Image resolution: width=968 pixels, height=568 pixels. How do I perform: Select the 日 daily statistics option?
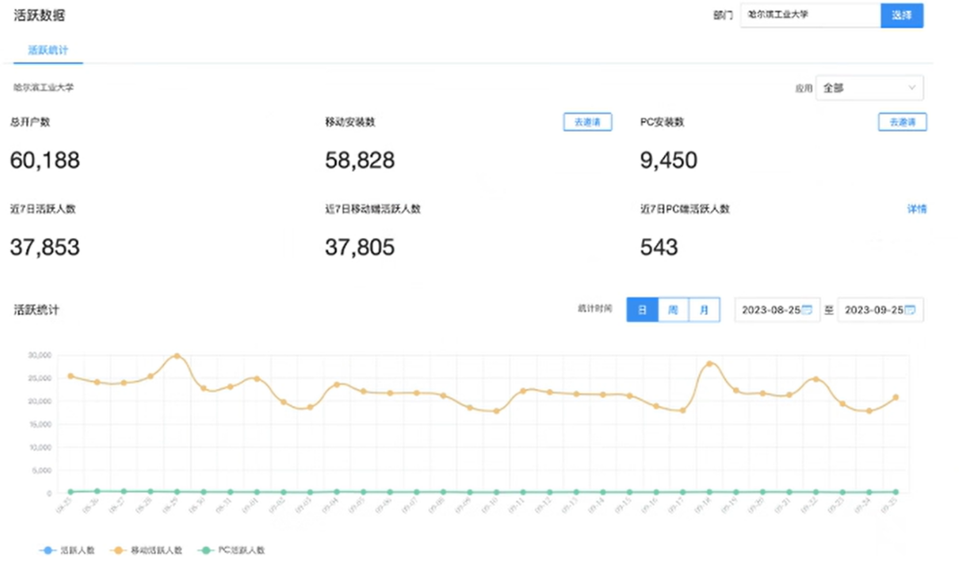click(642, 310)
